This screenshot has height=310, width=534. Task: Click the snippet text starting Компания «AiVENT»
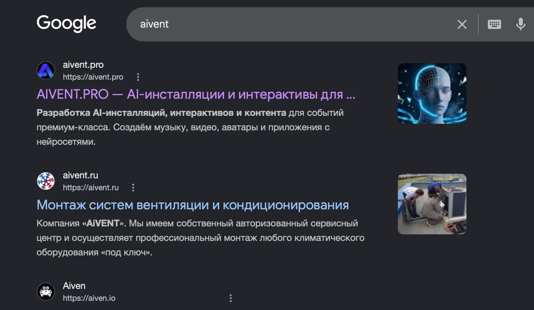click(x=201, y=238)
